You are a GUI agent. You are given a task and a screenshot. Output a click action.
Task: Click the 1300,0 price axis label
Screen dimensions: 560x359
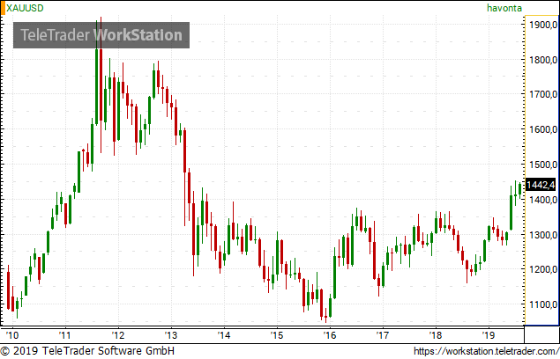[x=542, y=235]
